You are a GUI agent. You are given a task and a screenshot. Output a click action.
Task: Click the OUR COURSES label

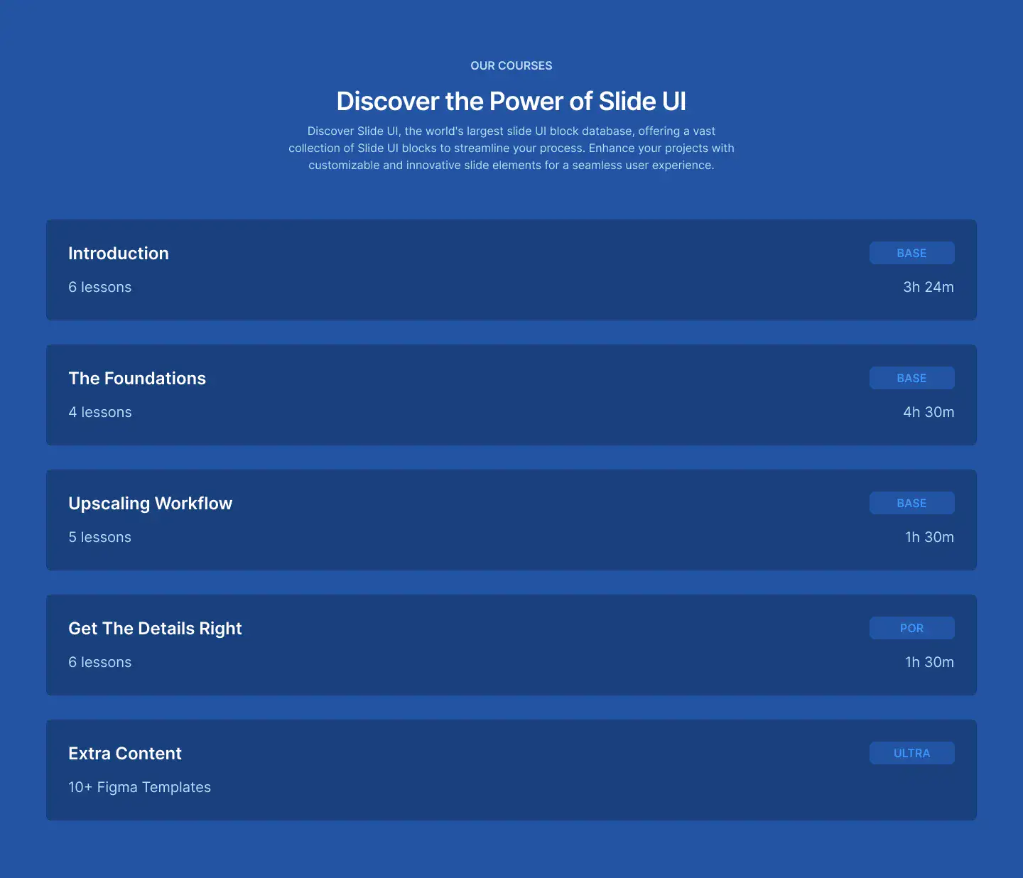(511, 65)
